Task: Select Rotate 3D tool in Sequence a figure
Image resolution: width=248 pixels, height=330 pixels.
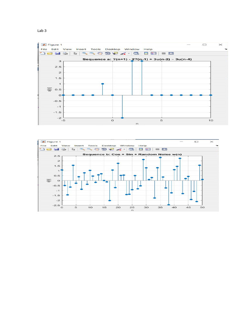Action: 108,53
